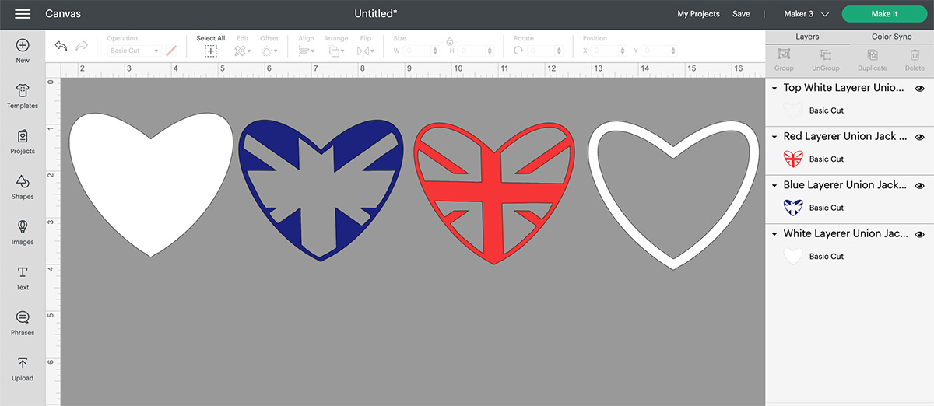Image resolution: width=934 pixels, height=406 pixels.
Task: Collapse the Red Layerer Union Jack group
Action: (774, 137)
